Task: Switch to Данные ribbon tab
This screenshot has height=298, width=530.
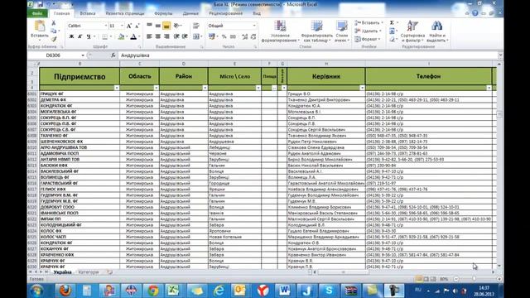Action: pyautogui.click(x=190, y=13)
